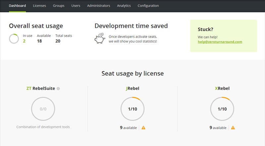Click the overall seat usage ring
The height and width of the screenshot is (146, 265).
[14, 39]
